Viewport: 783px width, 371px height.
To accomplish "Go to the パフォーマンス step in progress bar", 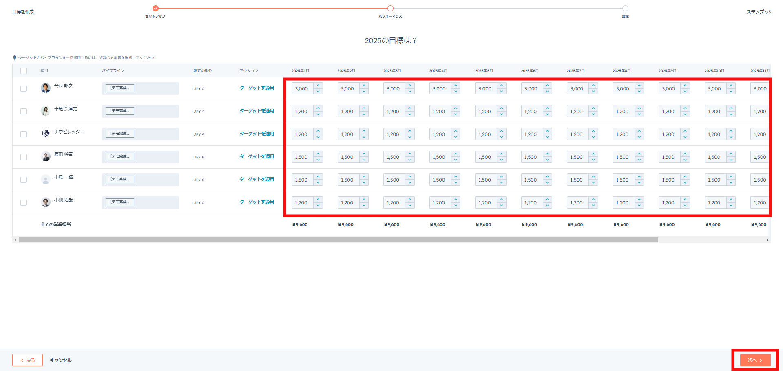I will (x=390, y=8).
